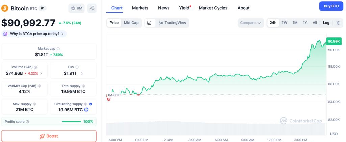The height and width of the screenshot is (142, 346).
Task: Open "Why is BTC's price up today?"
Action: (34, 34)
